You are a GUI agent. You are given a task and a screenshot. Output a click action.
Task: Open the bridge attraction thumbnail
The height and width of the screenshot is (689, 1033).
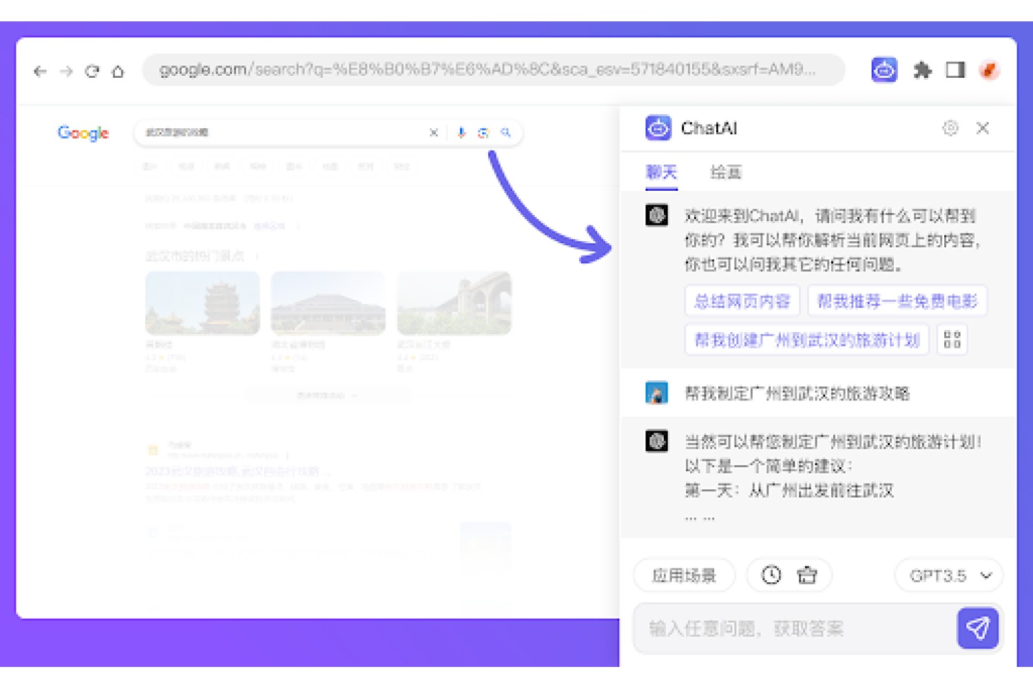(x=455, y=303)
